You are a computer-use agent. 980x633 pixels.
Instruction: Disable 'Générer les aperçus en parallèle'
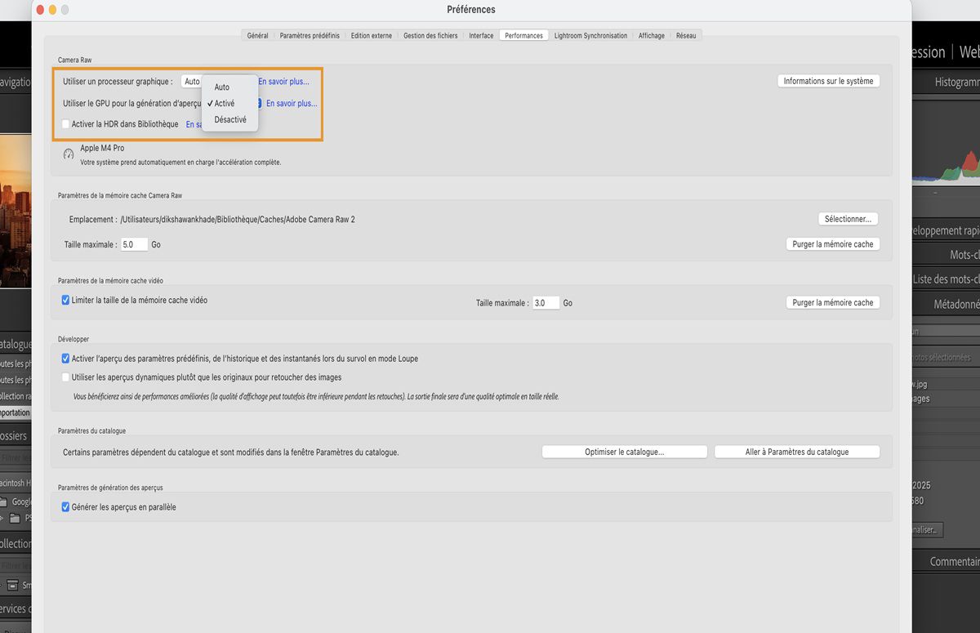[x=65, y=506]
